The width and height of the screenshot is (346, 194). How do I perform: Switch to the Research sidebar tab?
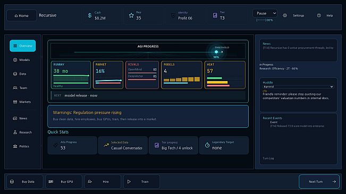tap(22, 132)
